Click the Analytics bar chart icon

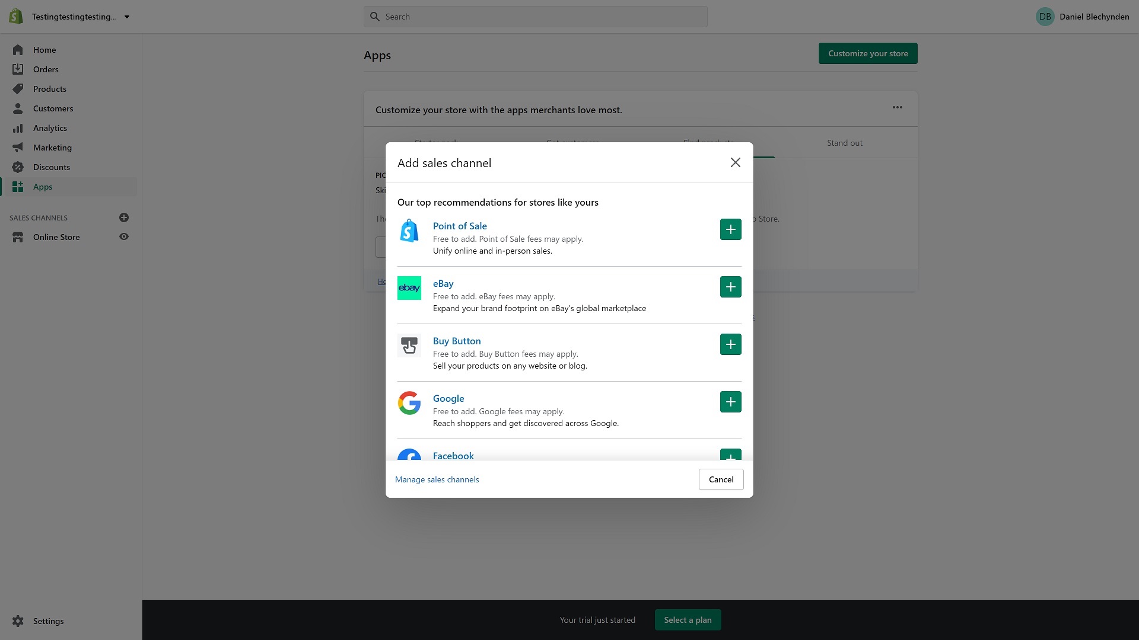pos(18,128)
